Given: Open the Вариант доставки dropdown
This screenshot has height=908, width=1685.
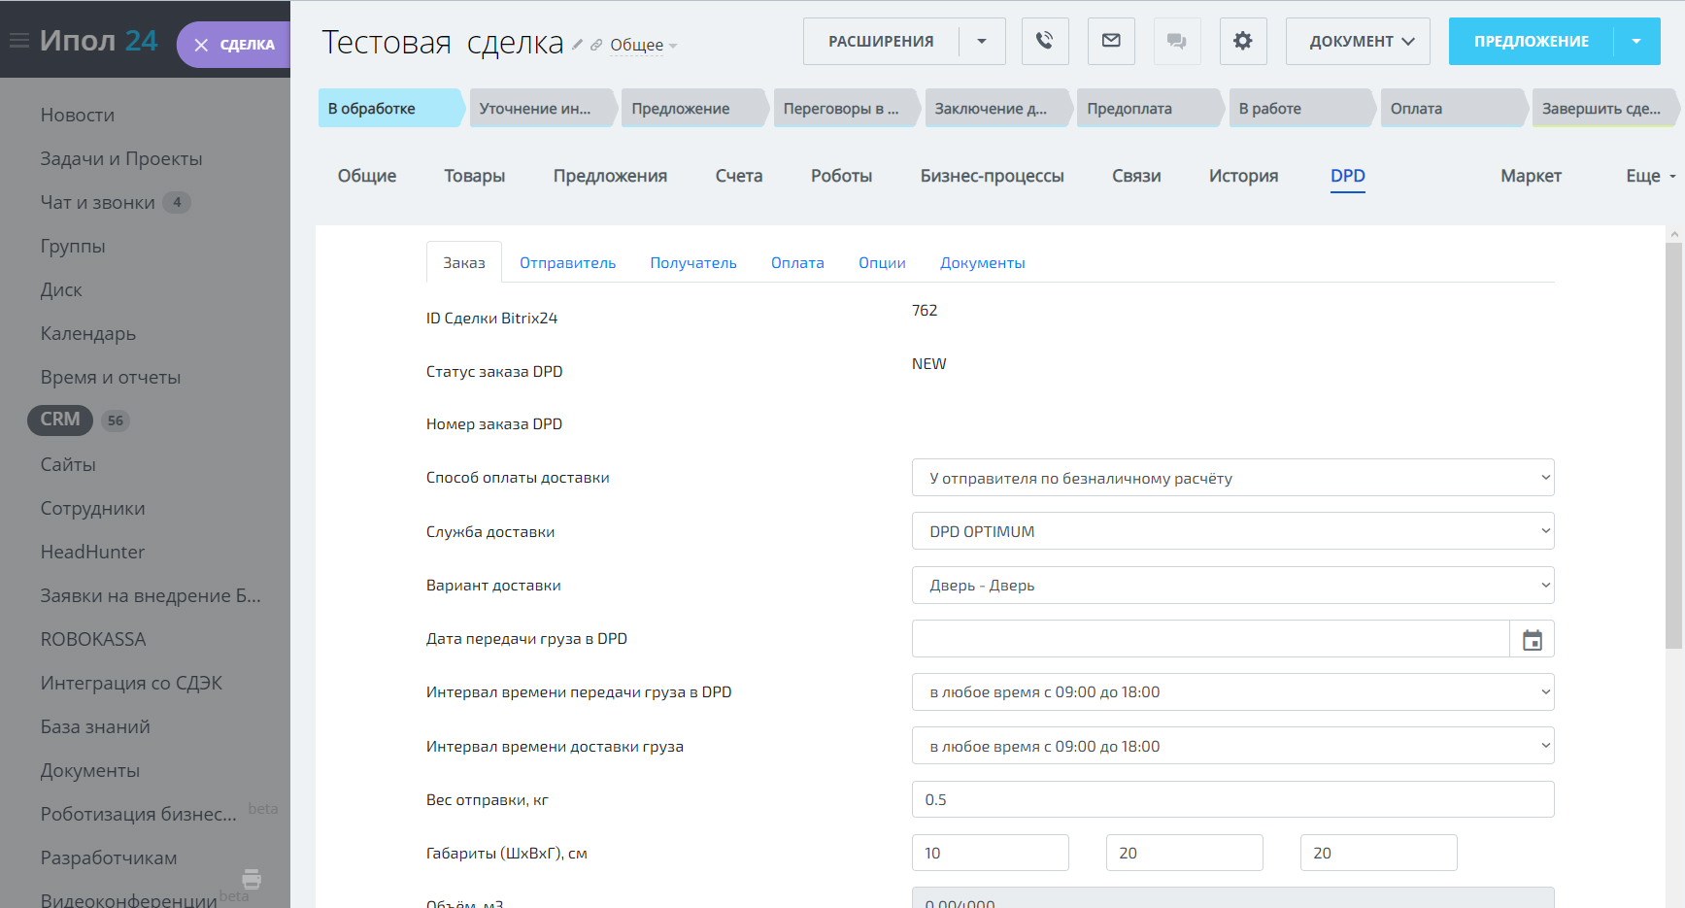Looking at the screenshot, I should point(1233,585).
